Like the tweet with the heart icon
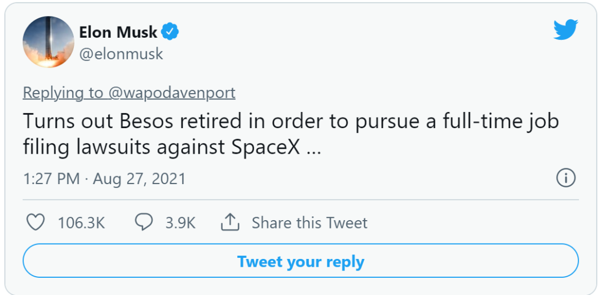The height and width of the screenshot is (295, 600). click(x=36, y=223)
